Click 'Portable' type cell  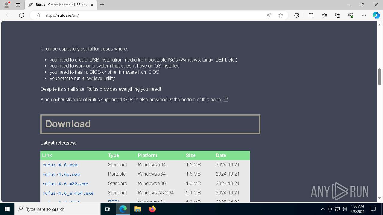coord(117,174)
